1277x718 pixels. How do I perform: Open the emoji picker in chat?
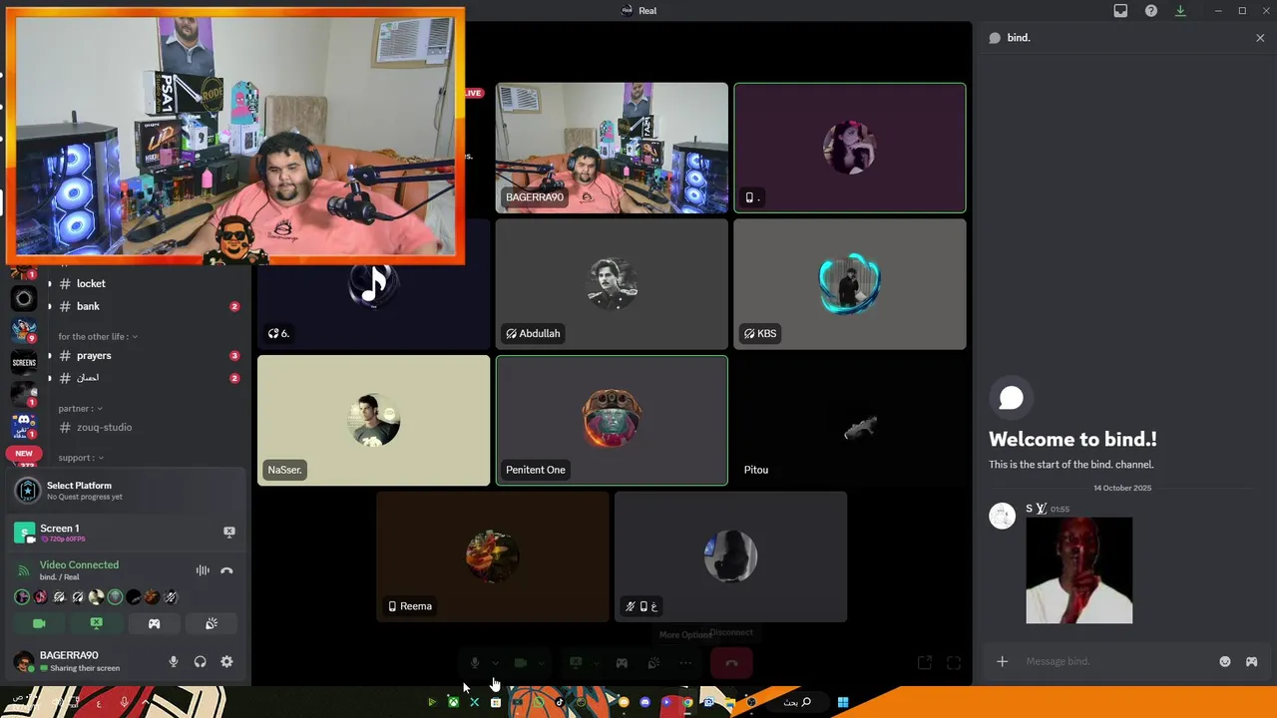[x=1225, y=661]
